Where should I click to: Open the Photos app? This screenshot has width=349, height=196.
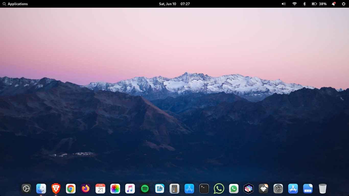[x=115, y=188]
